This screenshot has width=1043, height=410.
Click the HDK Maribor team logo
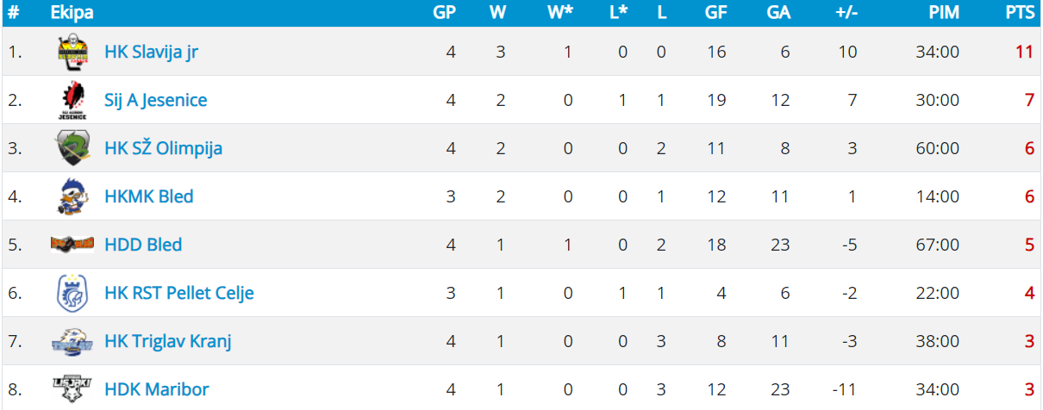72,389
